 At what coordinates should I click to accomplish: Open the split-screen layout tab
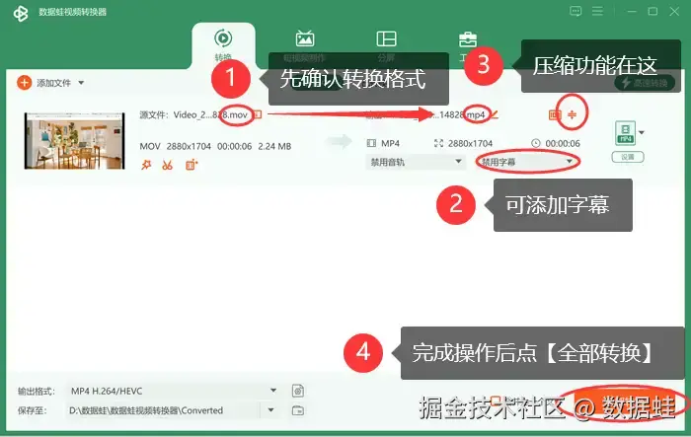coord(387,45)
